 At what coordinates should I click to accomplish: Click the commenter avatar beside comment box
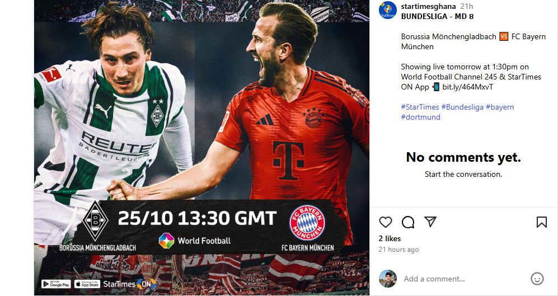click(387, 279)
